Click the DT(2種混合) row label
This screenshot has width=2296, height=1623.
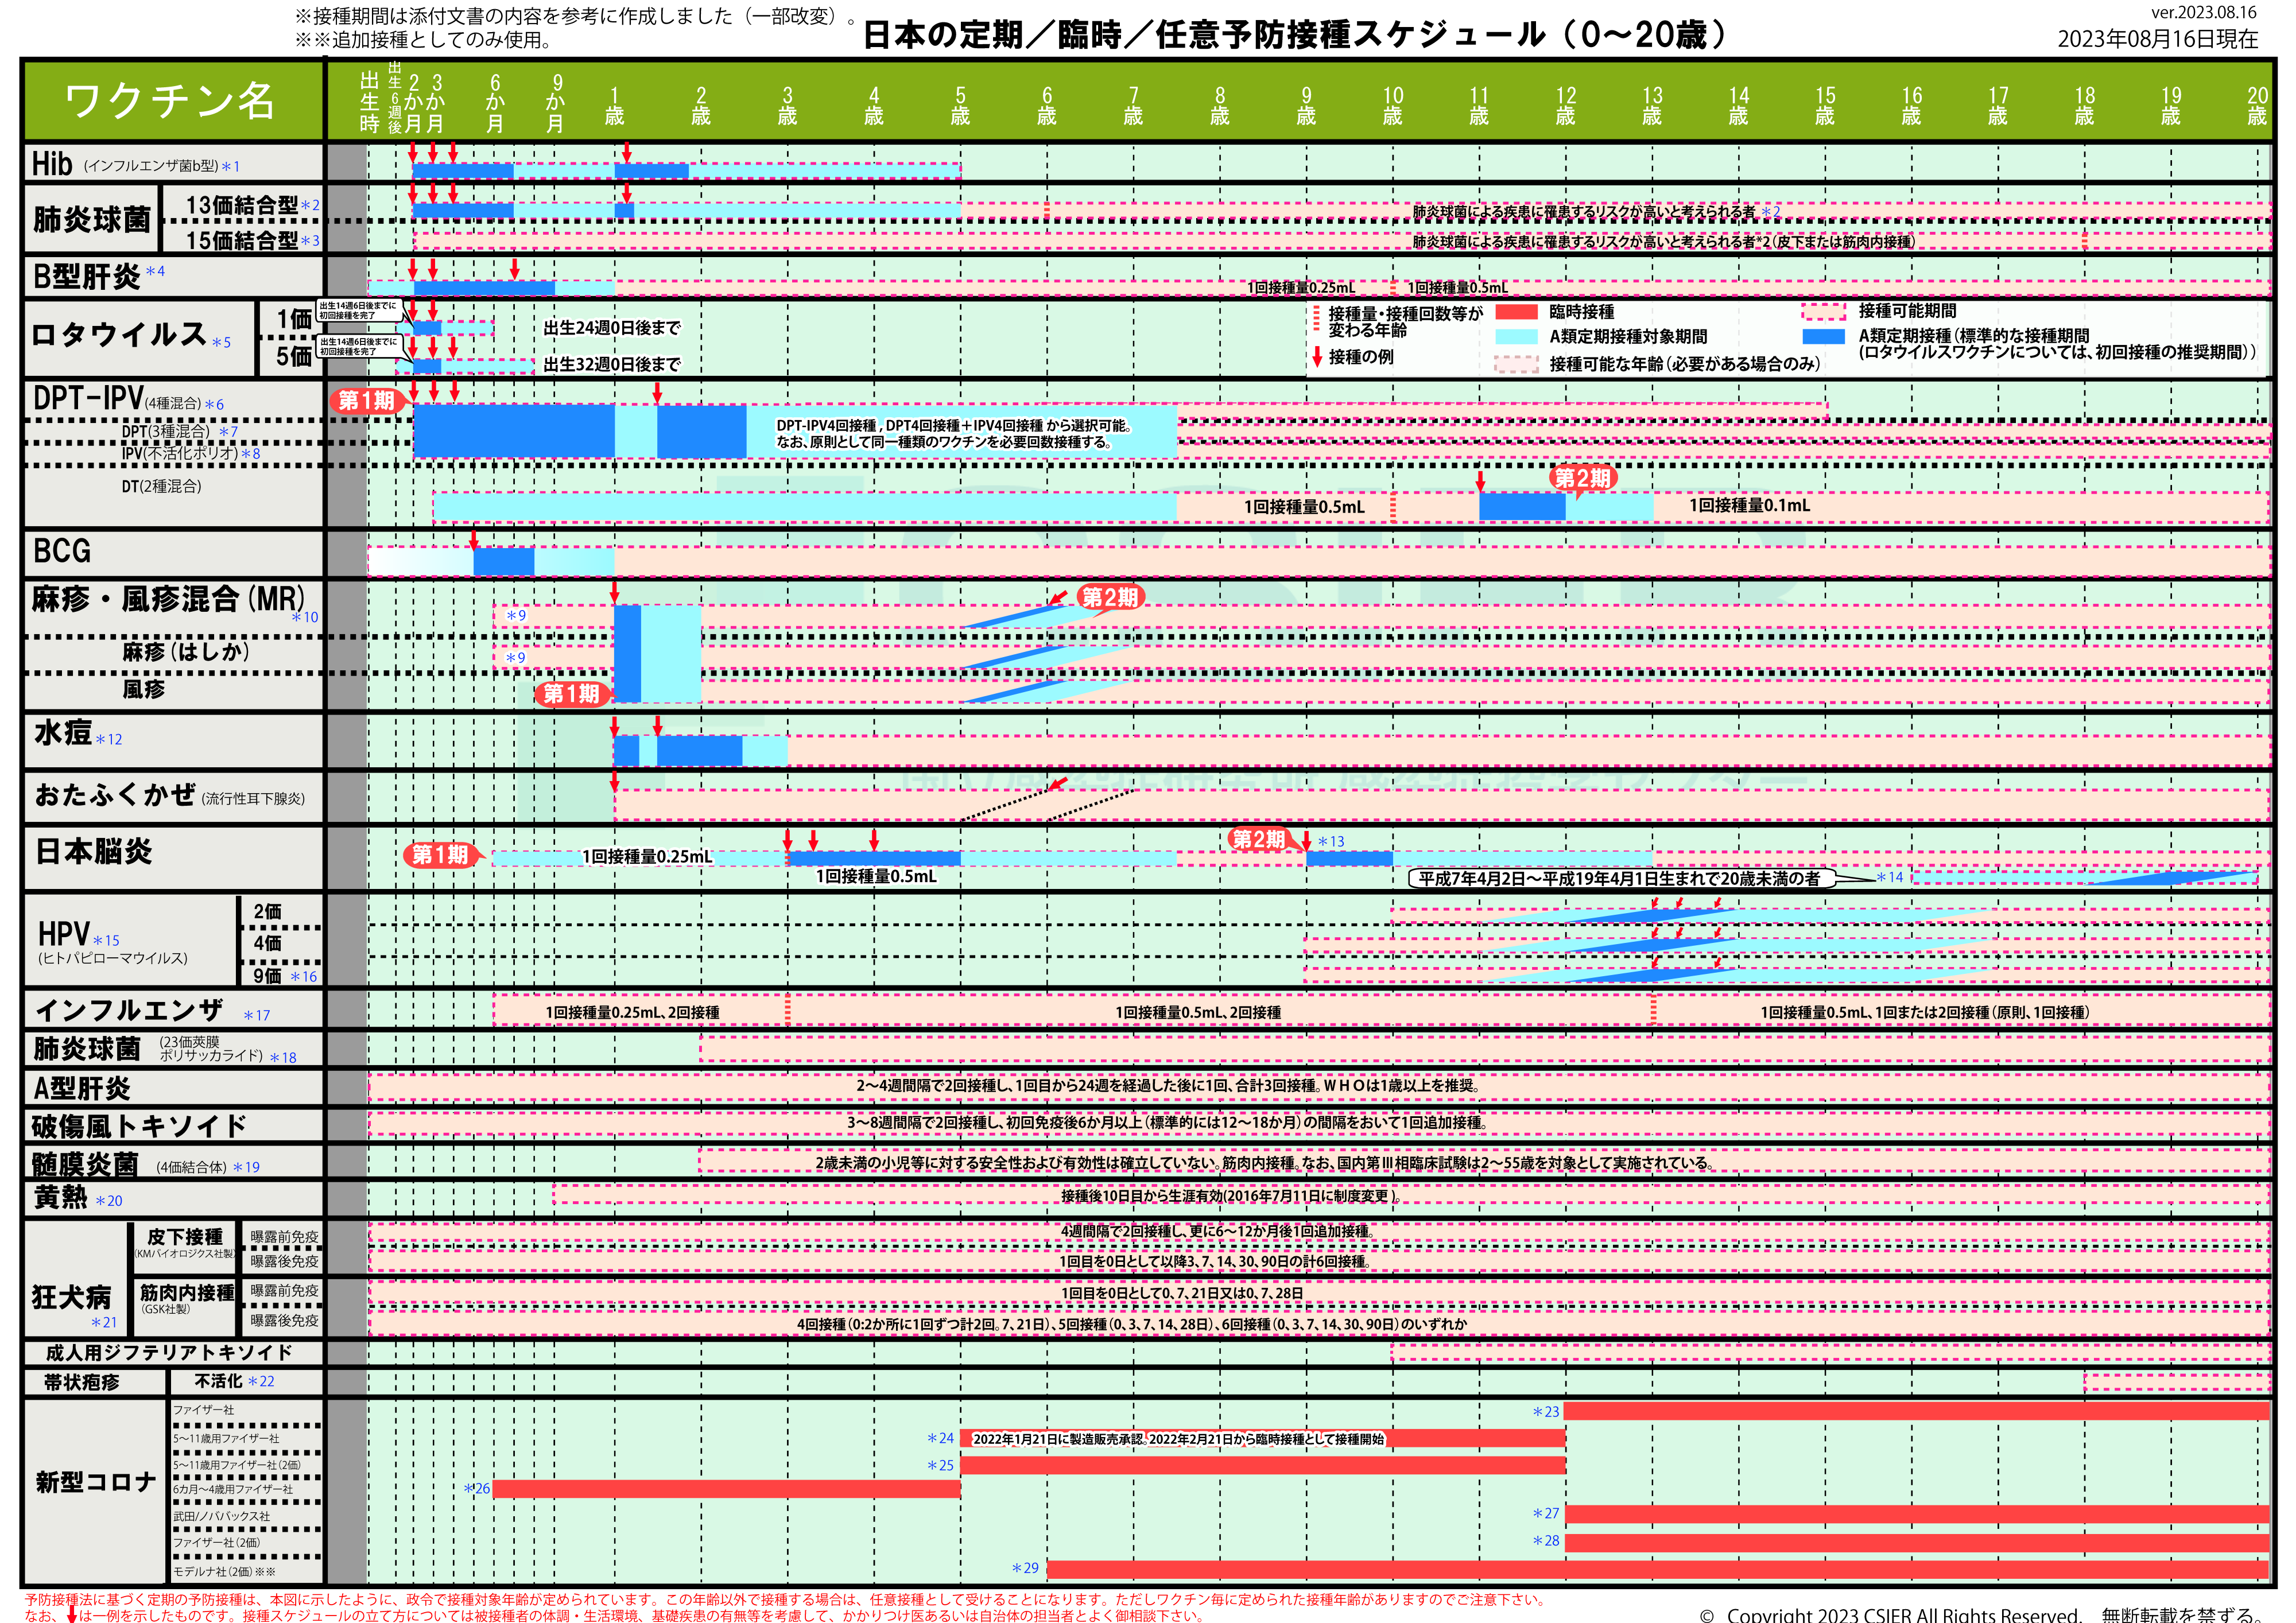(161, 486)
